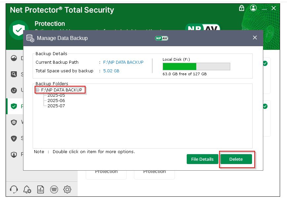The image size is (287, 201).
Task: Open the settings gear icon
Action: [x=67, y=189]
